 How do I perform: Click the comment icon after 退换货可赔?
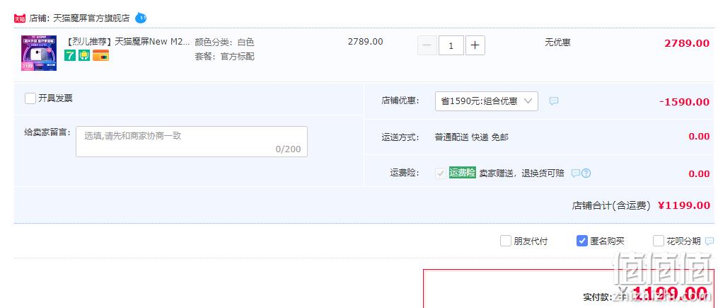click(x=576, y=173)
